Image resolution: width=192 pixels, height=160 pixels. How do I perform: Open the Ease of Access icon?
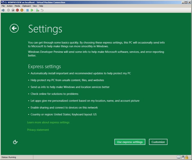(x=15, y=142)
